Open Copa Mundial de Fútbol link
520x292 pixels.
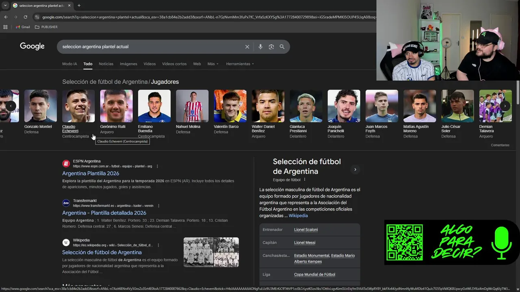pyautogui.click(x=314, y=275)
